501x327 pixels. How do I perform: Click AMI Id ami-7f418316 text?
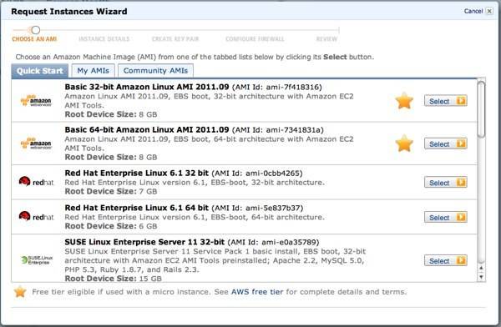pos(277,88)
